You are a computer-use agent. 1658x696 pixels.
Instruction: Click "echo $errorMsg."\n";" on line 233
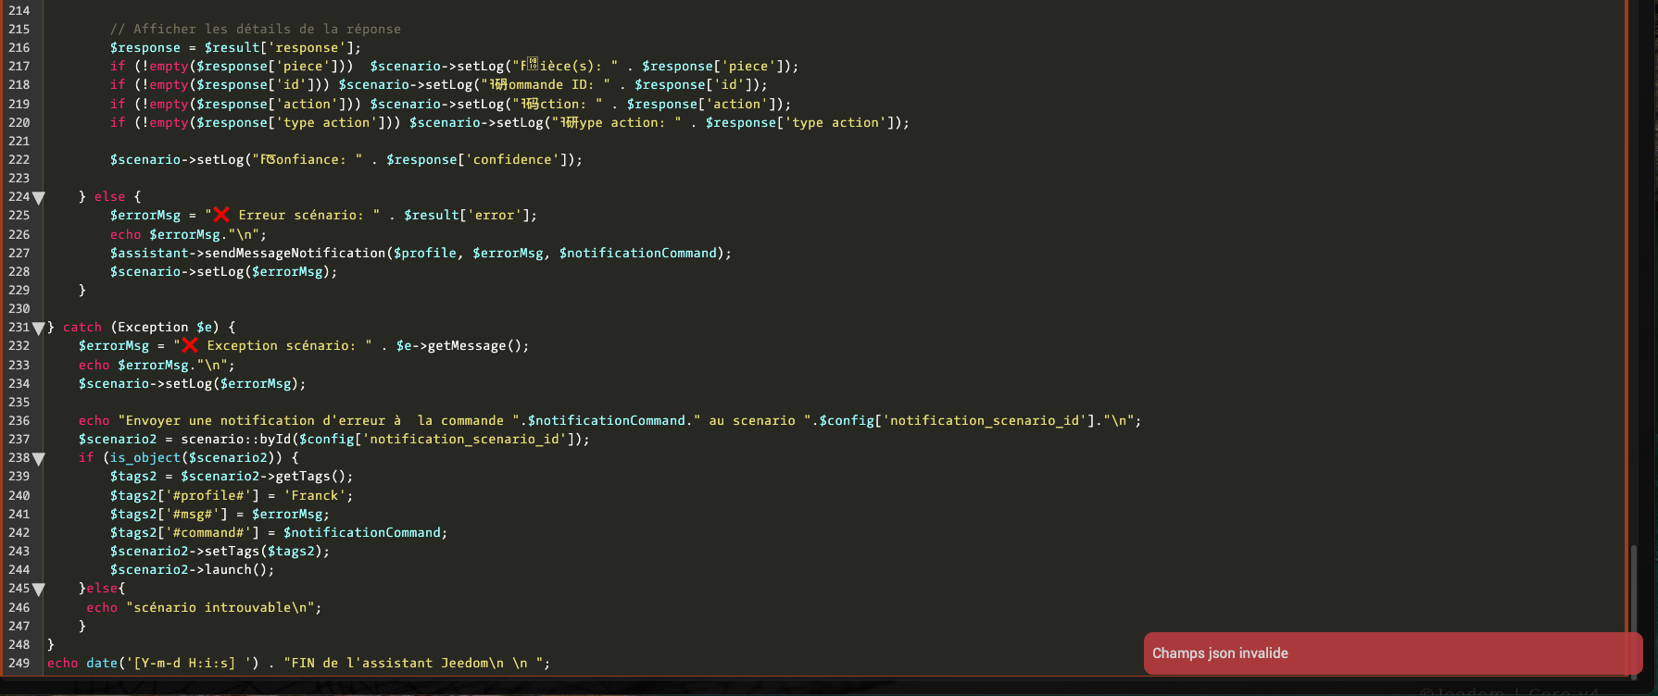(x=157, y=365)
